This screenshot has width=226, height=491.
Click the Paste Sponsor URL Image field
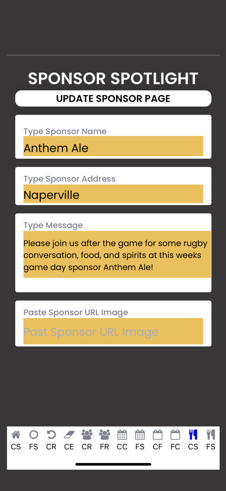[x=113, y=332]
